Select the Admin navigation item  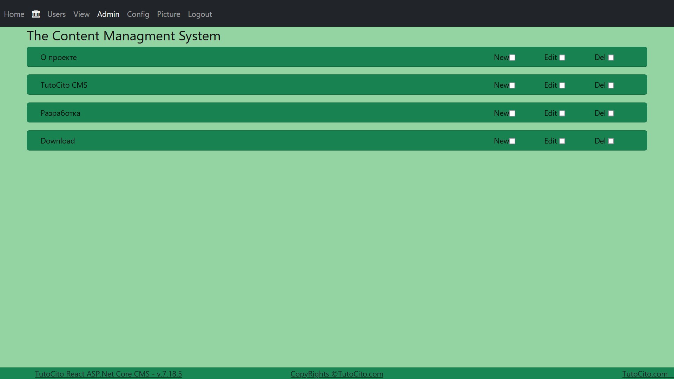coord(108,14)
